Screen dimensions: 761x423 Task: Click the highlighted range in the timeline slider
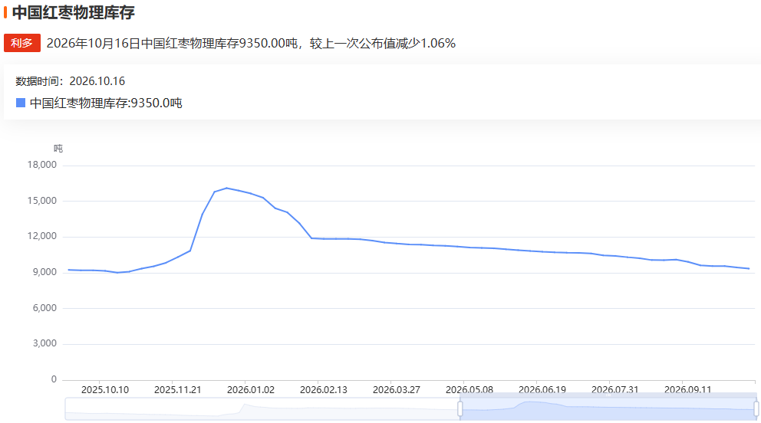(608, 409)
